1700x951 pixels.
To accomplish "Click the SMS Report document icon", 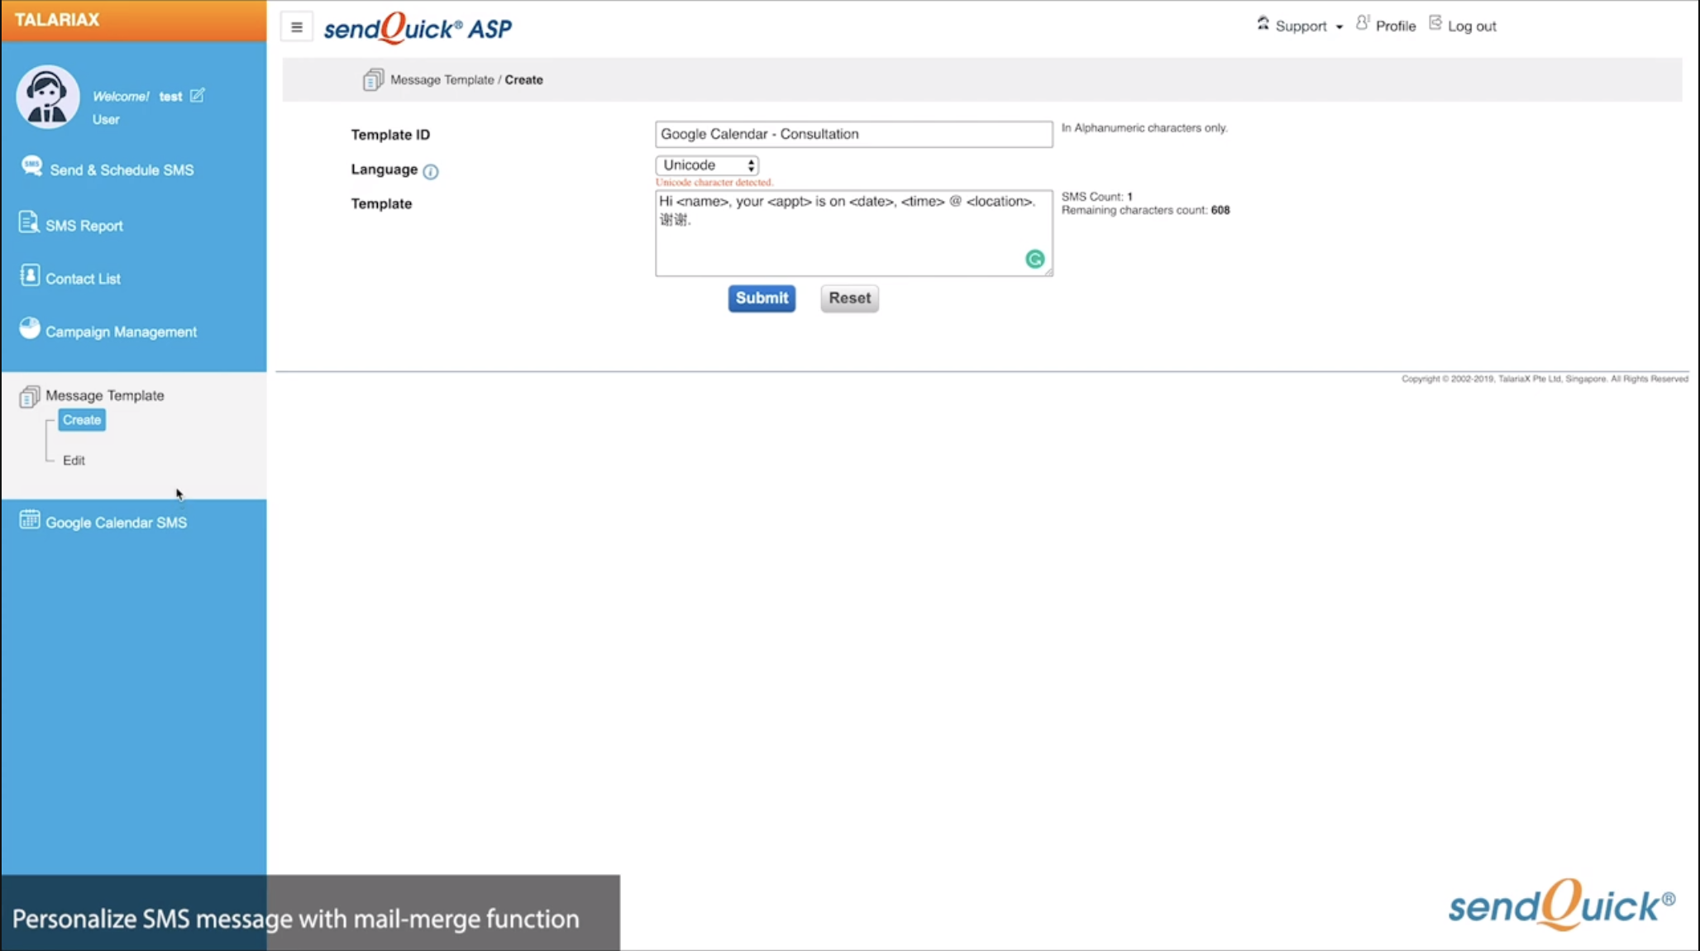I will tap(29, 222).
